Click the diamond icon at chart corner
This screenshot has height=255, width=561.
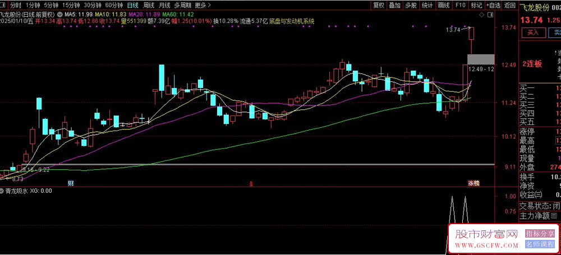coord(482,15)
